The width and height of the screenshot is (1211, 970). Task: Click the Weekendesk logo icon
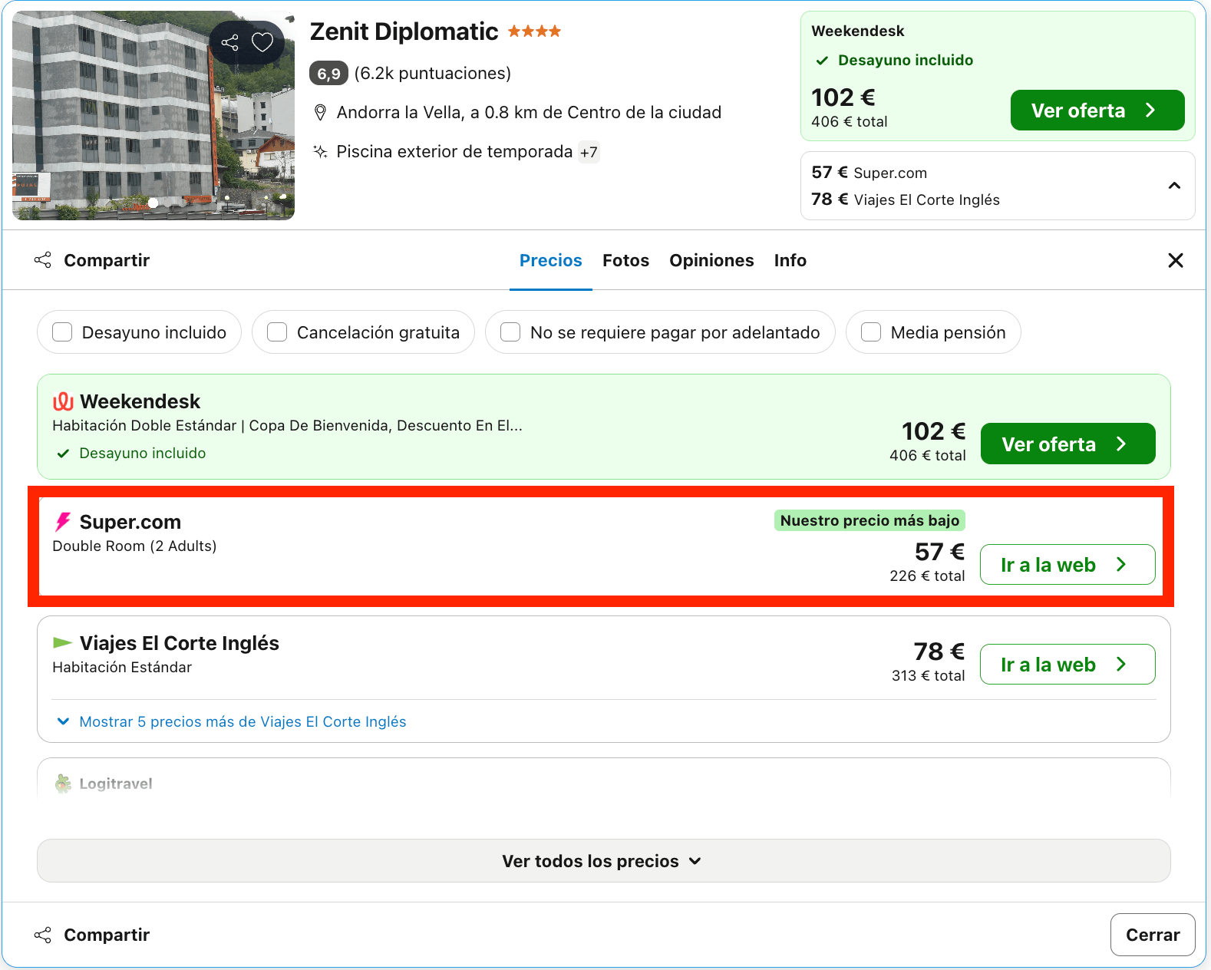pyautogui.click(x=63, y=401)
